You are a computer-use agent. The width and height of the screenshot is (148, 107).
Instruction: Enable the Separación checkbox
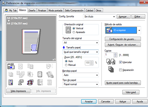120,70
